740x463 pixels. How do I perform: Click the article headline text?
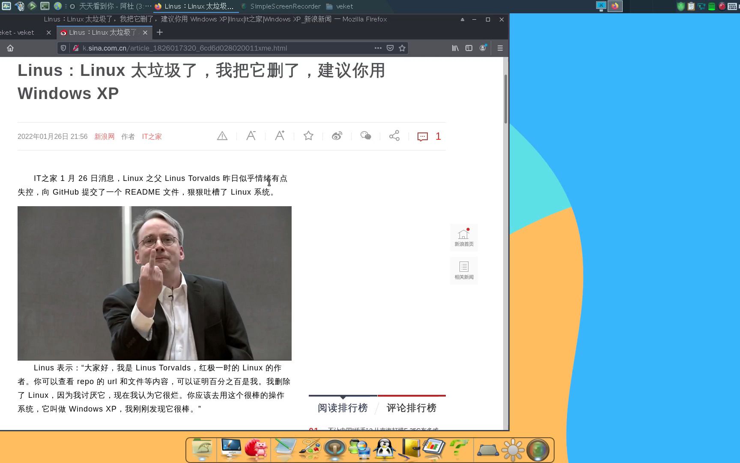[201, 81]
